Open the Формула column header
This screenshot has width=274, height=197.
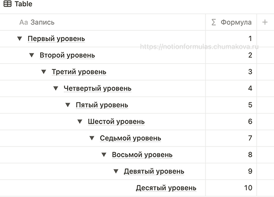[x=231, y=22]
